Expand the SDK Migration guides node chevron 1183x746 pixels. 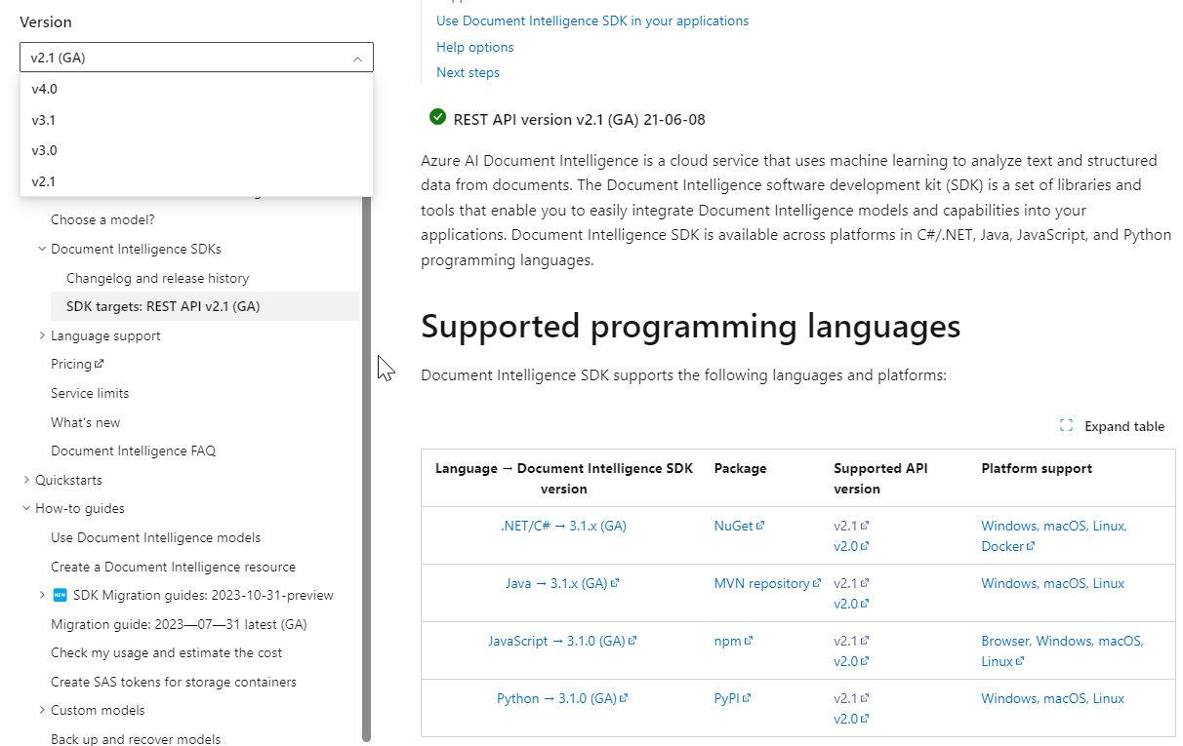pyautogui.click(x=42, y=595)
